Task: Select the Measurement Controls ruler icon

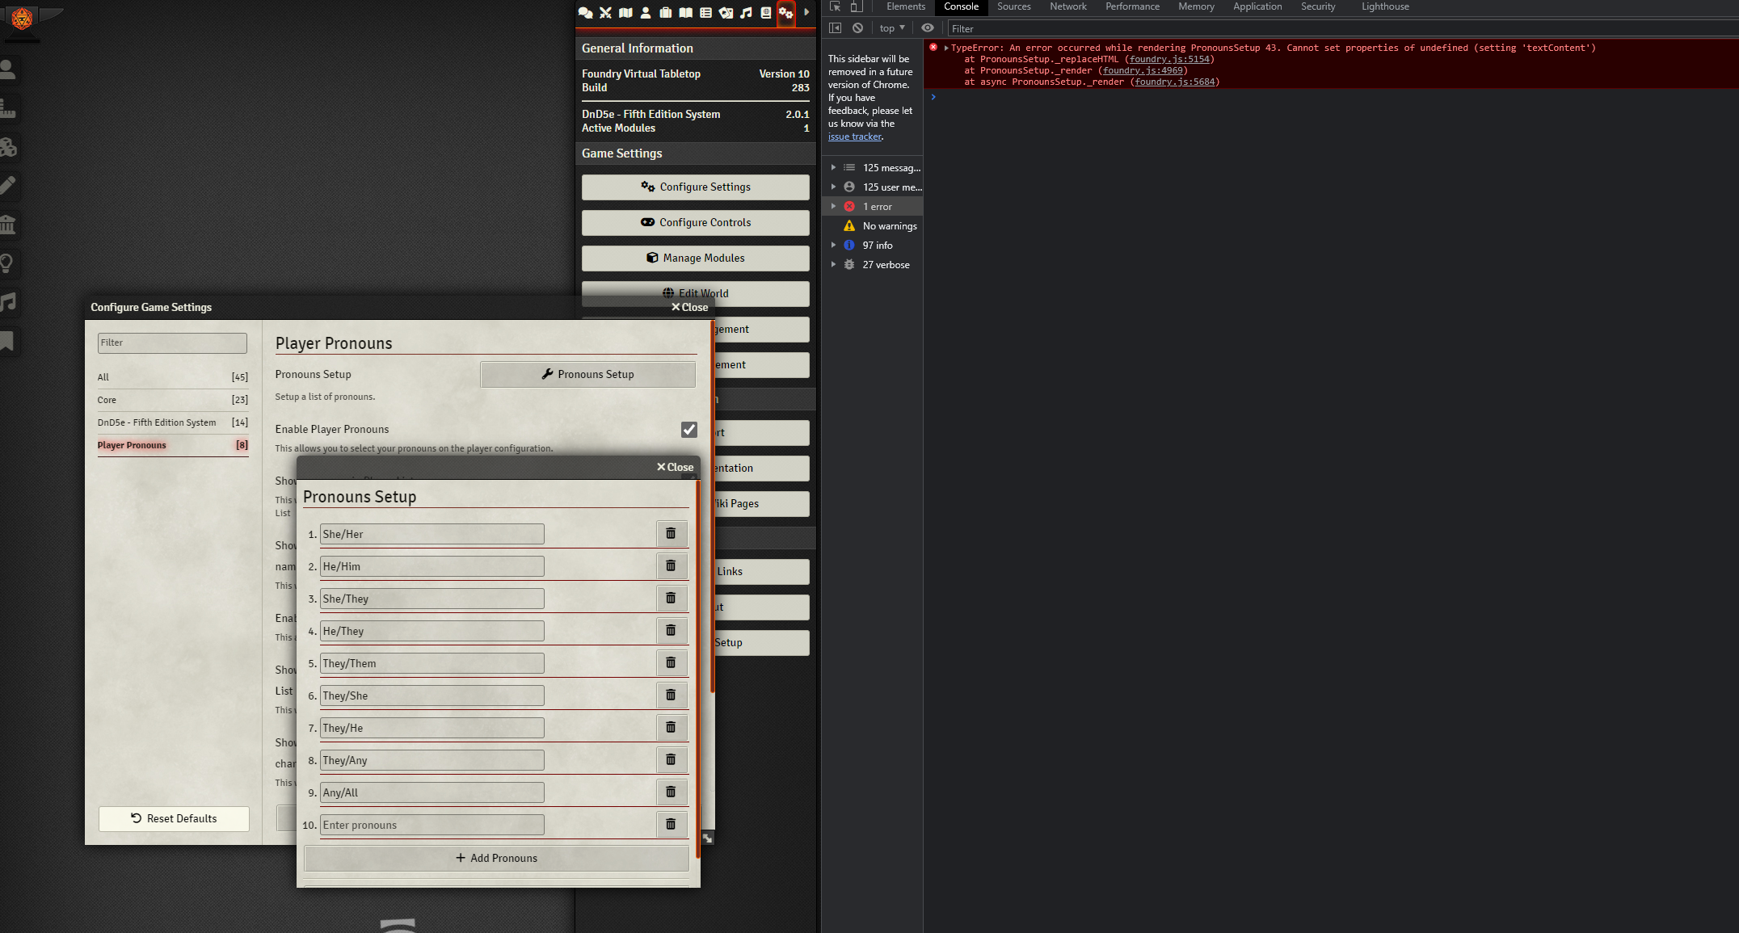Action: pos(10,108)
